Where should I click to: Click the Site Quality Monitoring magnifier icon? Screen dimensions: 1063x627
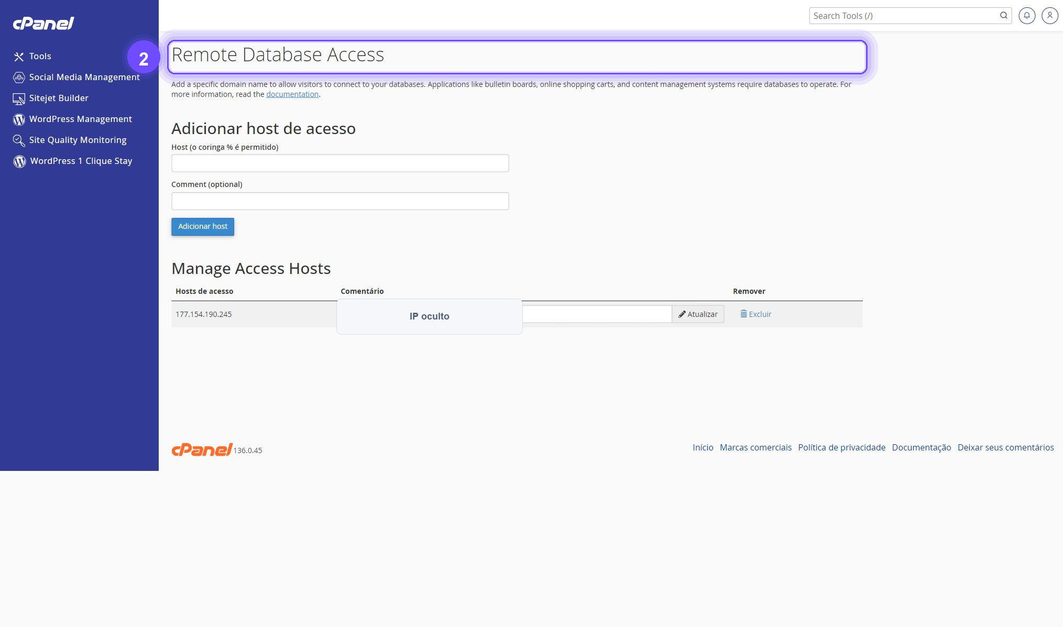click(x=19, y=140)
